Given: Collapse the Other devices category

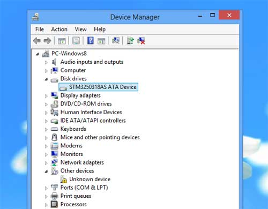Looking at the screenshot, I should click(46, 171).
